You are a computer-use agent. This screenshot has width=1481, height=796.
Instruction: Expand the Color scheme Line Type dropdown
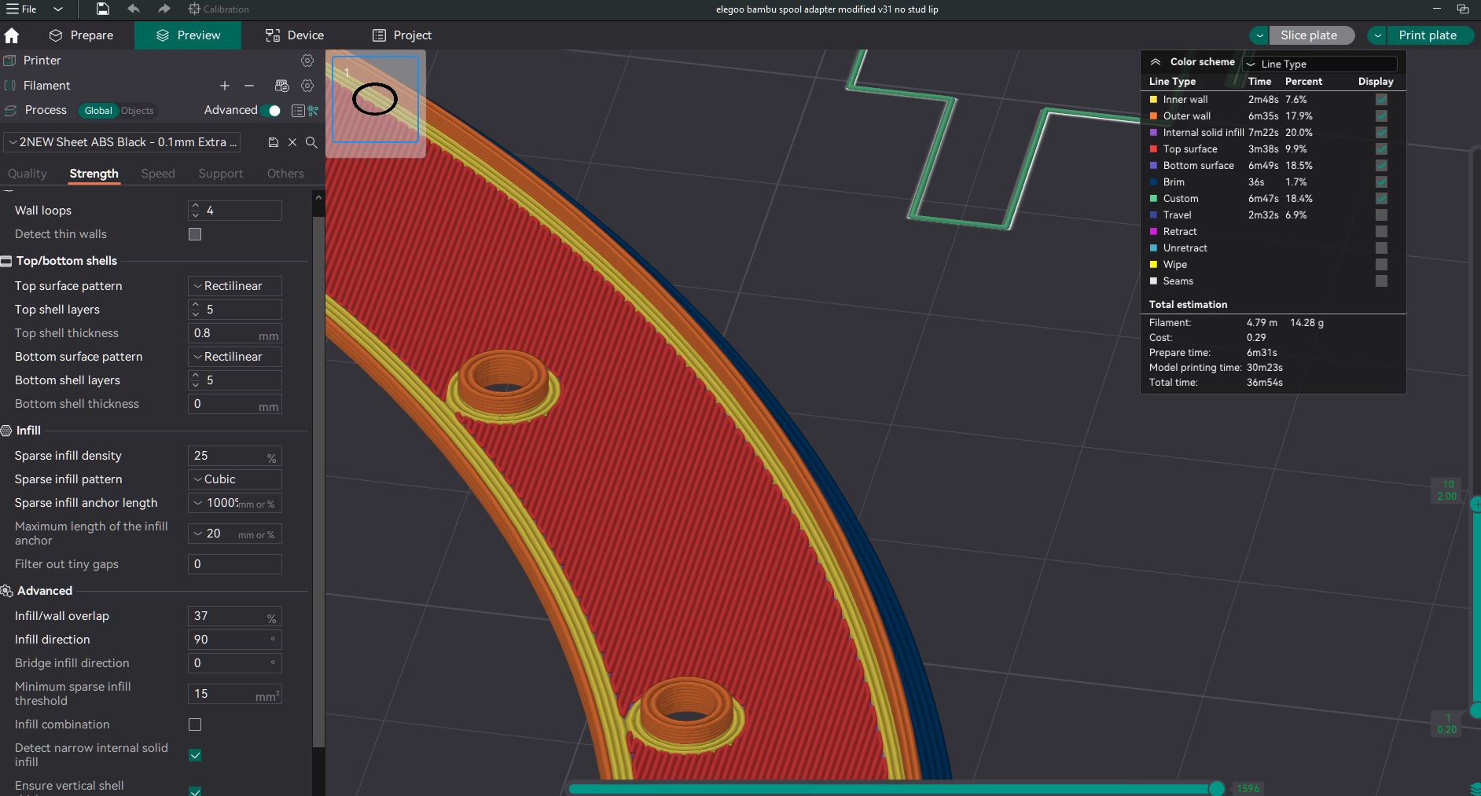[1320, 64]
